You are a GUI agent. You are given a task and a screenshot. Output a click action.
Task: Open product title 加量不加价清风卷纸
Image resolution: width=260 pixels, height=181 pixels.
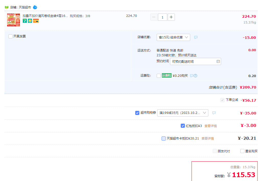pos(45,16)
